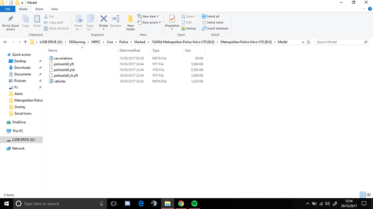The width and height of the screenshot is (373, 209).
Task: Open Spotify from taskbar
Action: (195, 204)
